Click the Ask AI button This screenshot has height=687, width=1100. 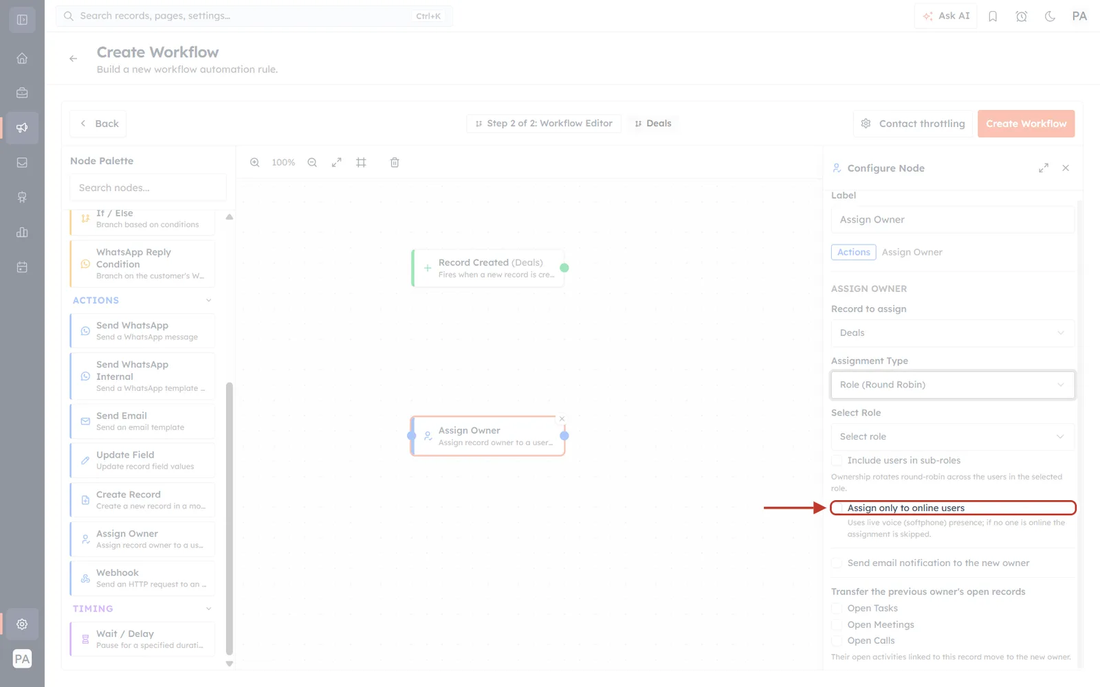coord(946,16)
